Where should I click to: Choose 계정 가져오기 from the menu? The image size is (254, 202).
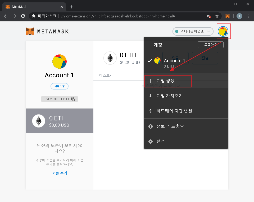click(186, 96)
